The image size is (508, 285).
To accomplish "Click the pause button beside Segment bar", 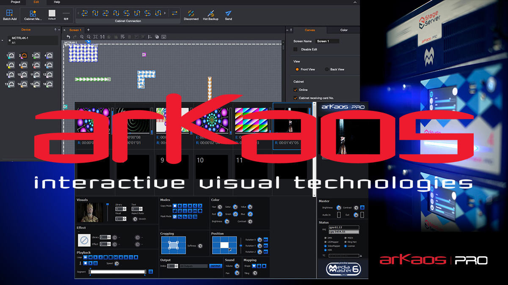I will coord(151,271).
